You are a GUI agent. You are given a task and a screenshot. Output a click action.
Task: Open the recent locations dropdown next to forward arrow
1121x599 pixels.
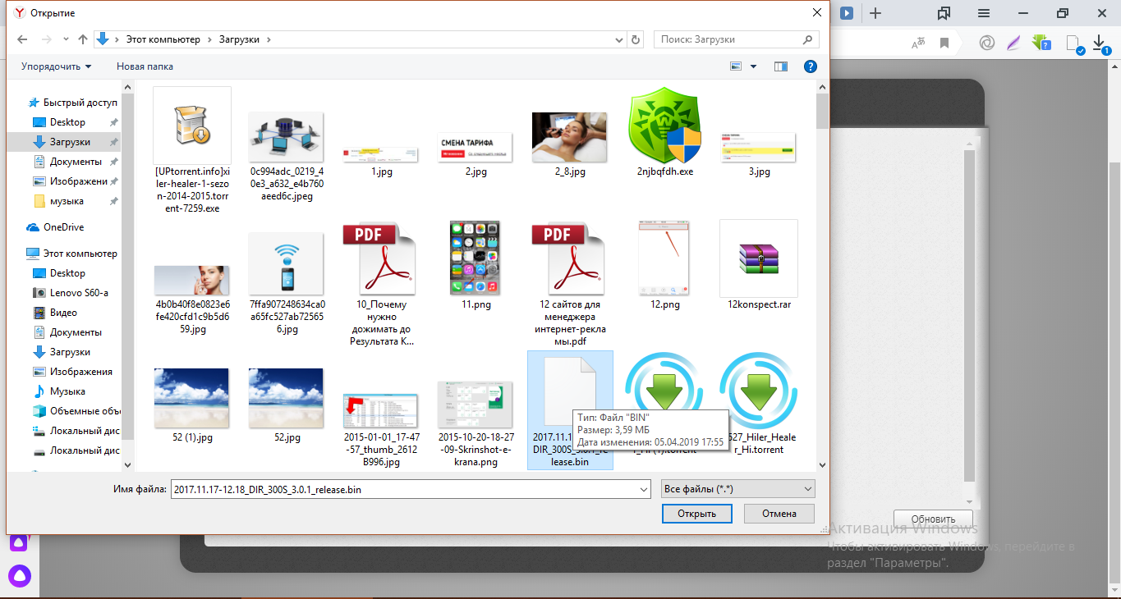[x=66, y=39]
